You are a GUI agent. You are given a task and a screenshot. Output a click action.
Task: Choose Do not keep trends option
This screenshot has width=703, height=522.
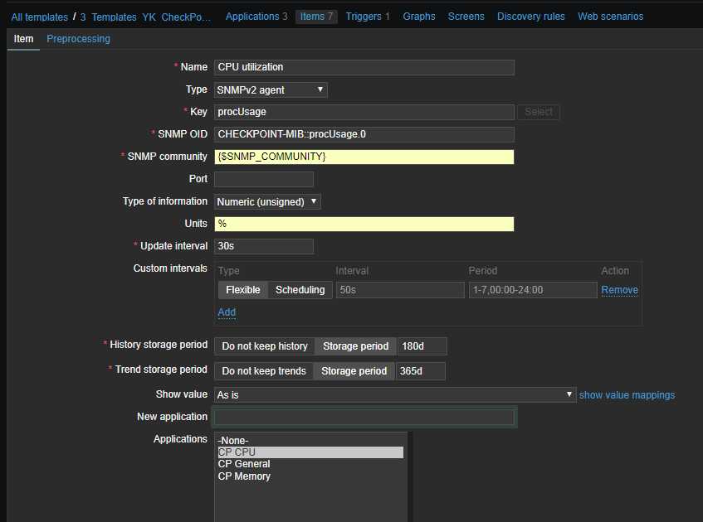[264, 371]
